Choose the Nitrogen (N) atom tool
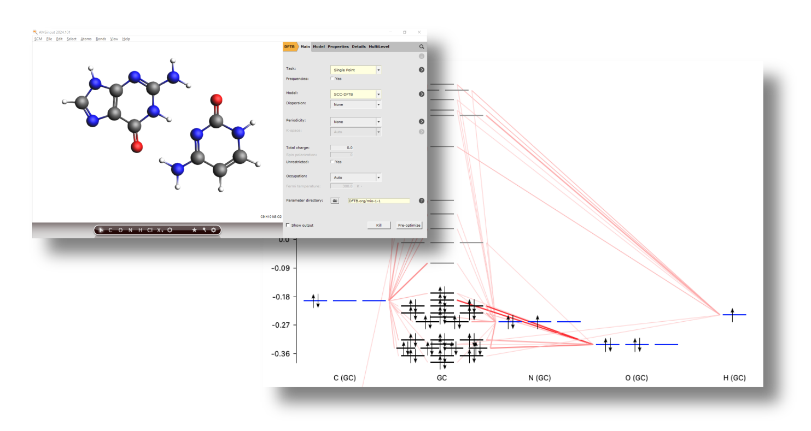This screenshot has width=811, height=431. click(130, 230)
